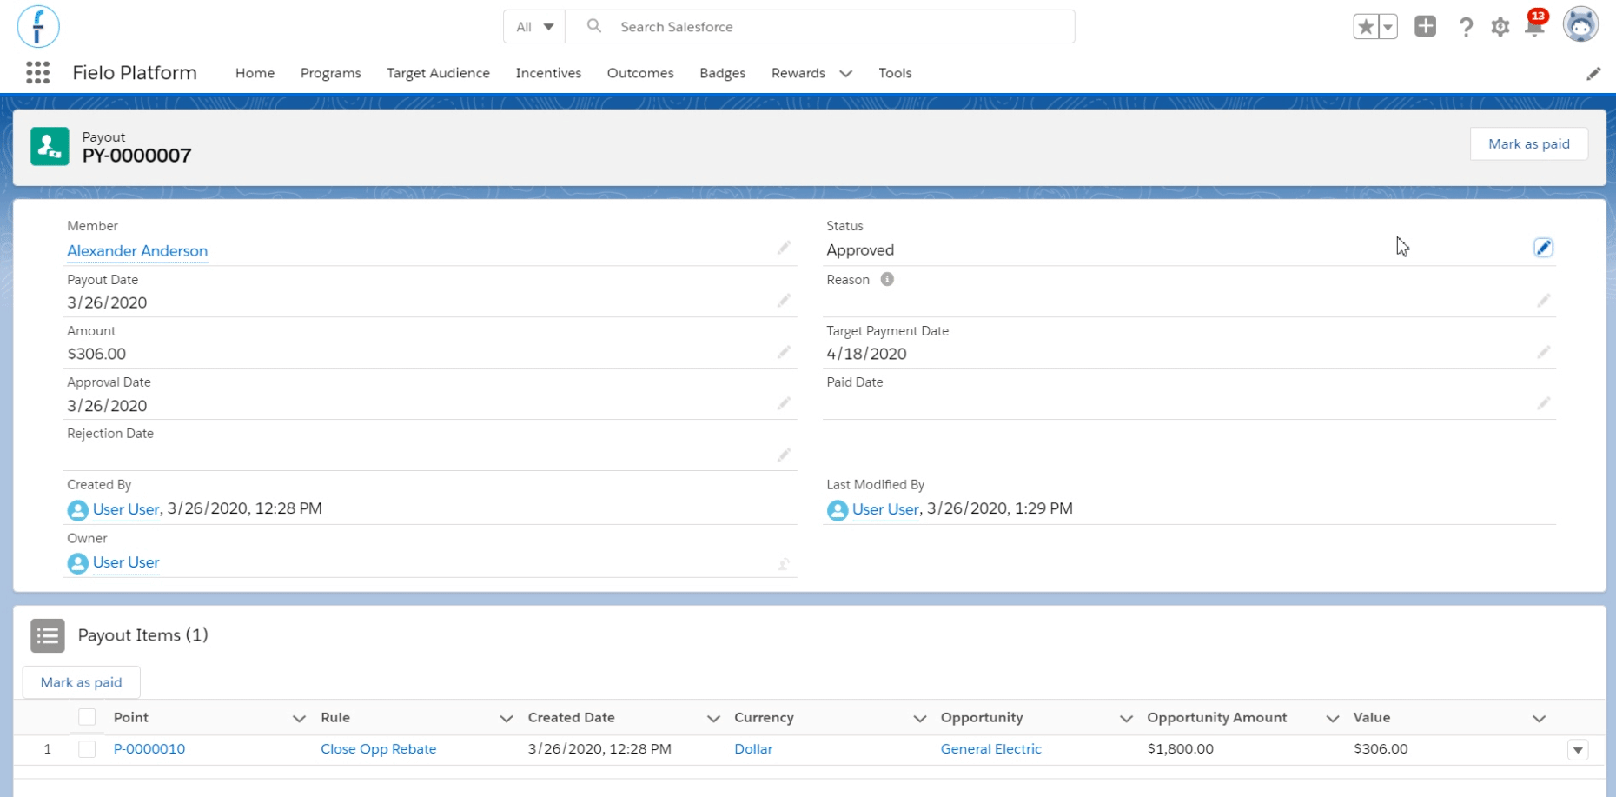The height and width of the screenshot is (797, 1616).
Task: Open the Favorites list dropdown arrow
Action: (x=1388, y=27)
